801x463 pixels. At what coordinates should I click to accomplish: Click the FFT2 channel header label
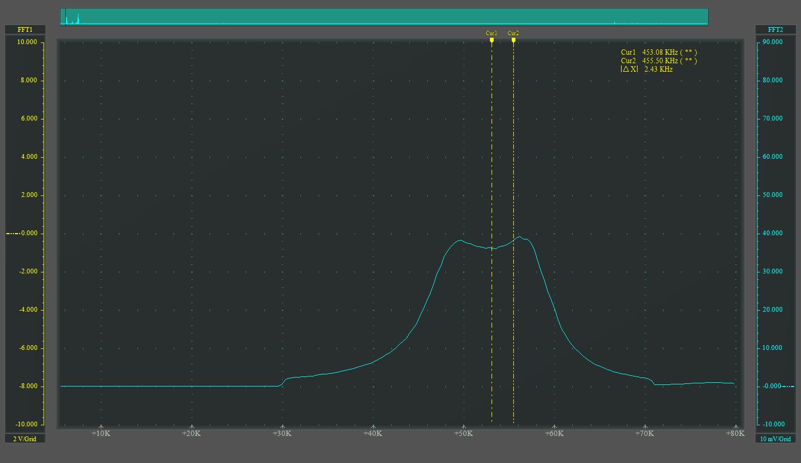[775, 30]
